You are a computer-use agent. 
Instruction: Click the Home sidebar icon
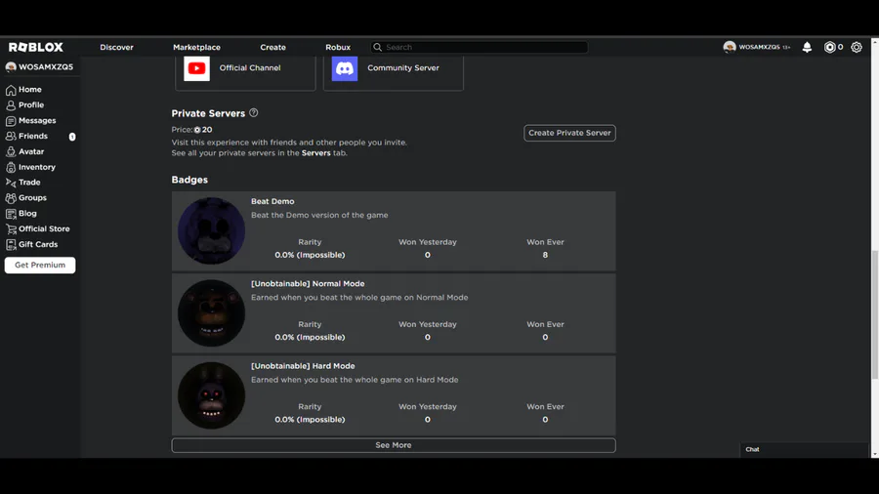tap(11, 90)
